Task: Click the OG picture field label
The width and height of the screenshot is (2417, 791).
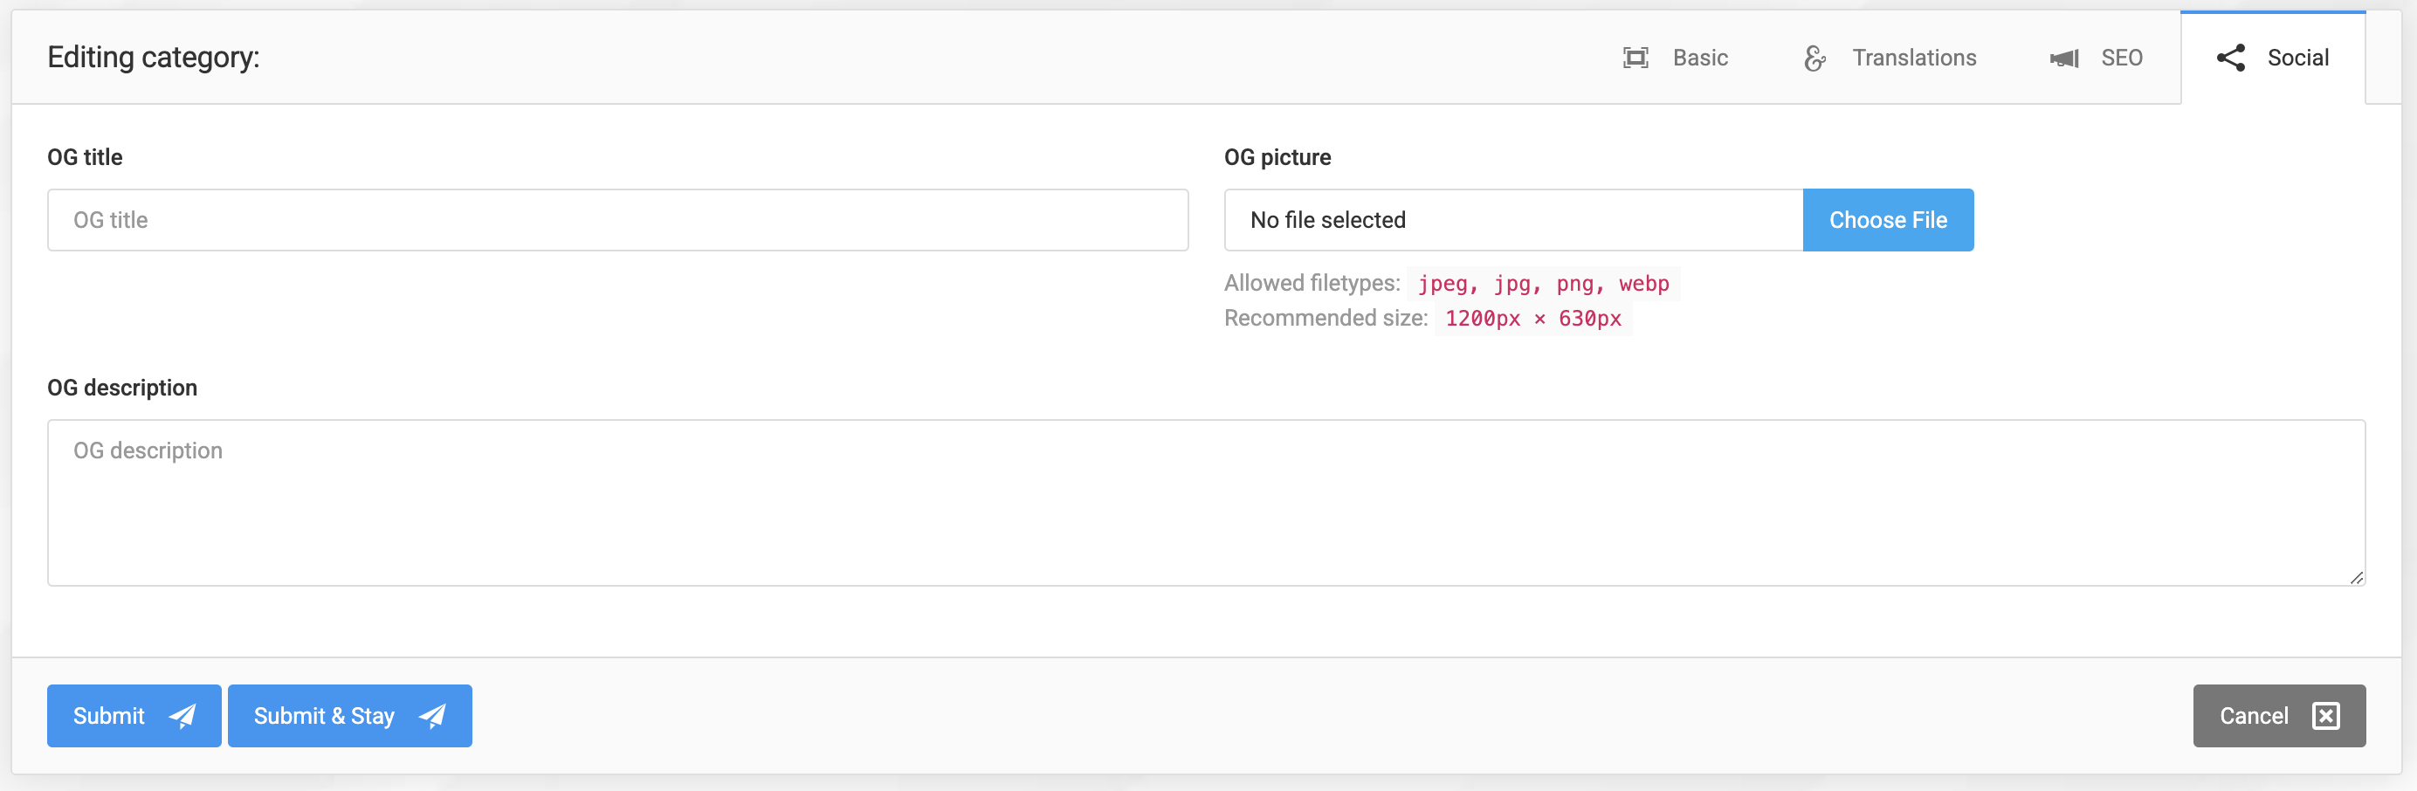Action: pyautogui.click(x=1277, y=158)
